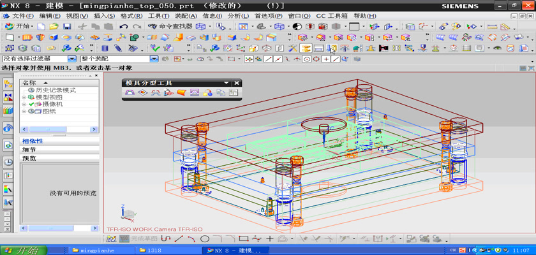Select 历史记录模式 in the navigator tree

[56, 90]
